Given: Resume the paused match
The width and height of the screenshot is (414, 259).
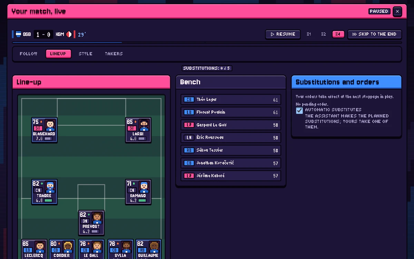Looking at the screenshot, I should [283, 34].
